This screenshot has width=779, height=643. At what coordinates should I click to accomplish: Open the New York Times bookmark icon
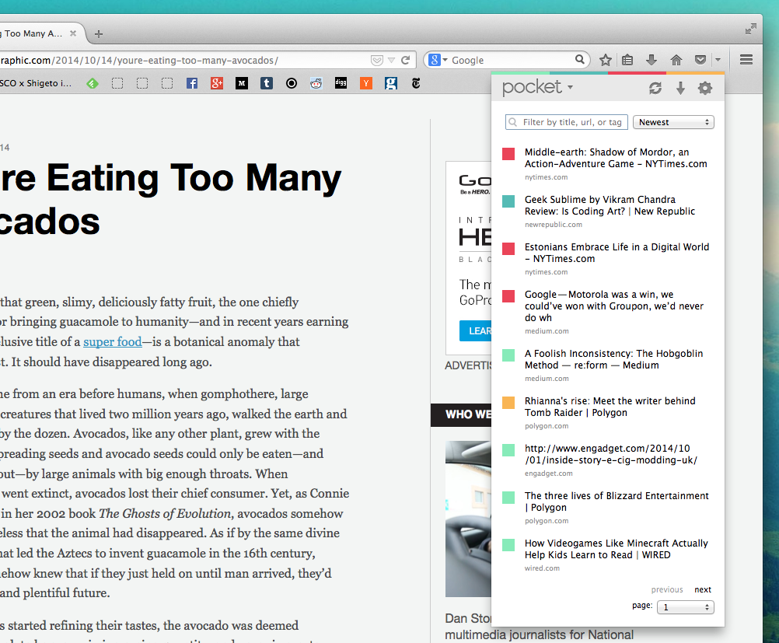[416, 83]
